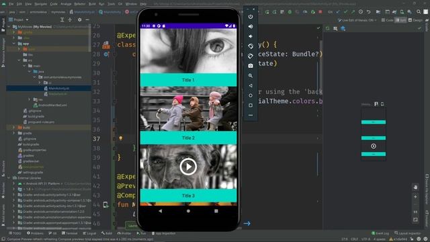Switch the editor to Code view

click(x=387, y=20)
